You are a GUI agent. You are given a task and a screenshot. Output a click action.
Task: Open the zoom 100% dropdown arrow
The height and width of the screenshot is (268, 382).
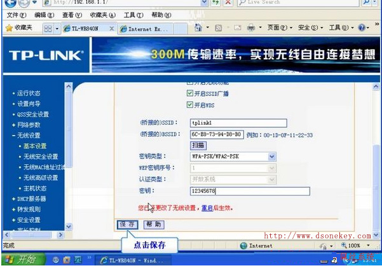(368, 245)
